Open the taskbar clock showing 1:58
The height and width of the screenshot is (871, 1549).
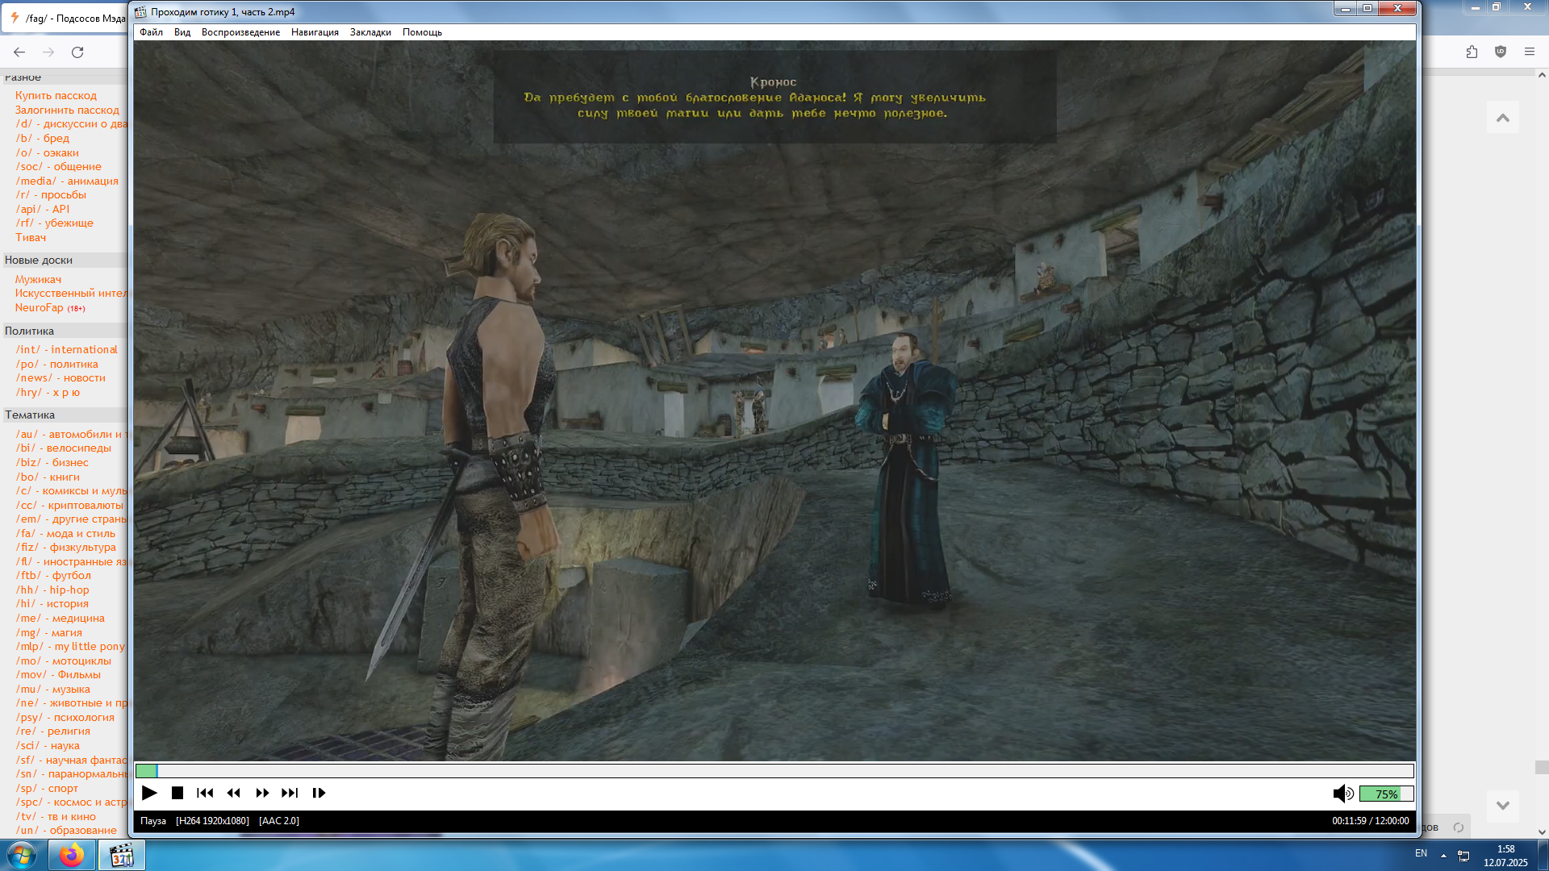pos(1505,856)
